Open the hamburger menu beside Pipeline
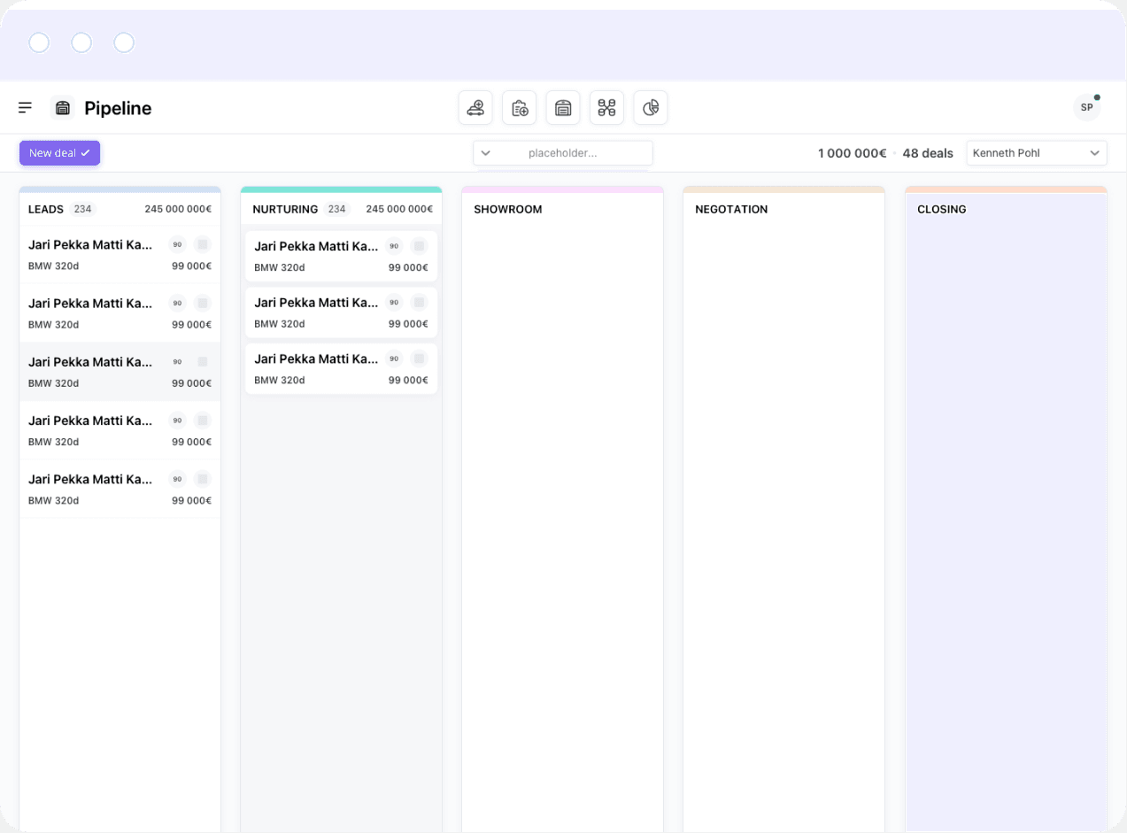 (26, 108)
